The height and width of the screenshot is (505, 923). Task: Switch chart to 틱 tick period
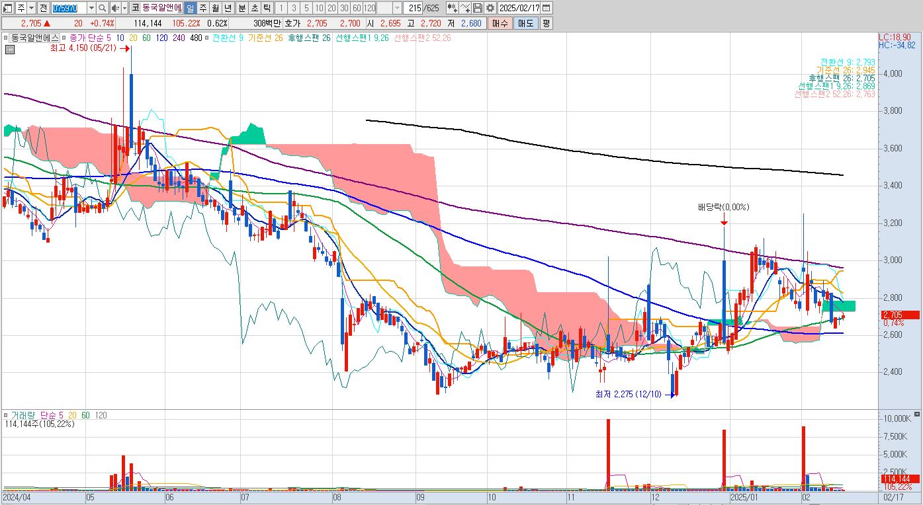266,8
